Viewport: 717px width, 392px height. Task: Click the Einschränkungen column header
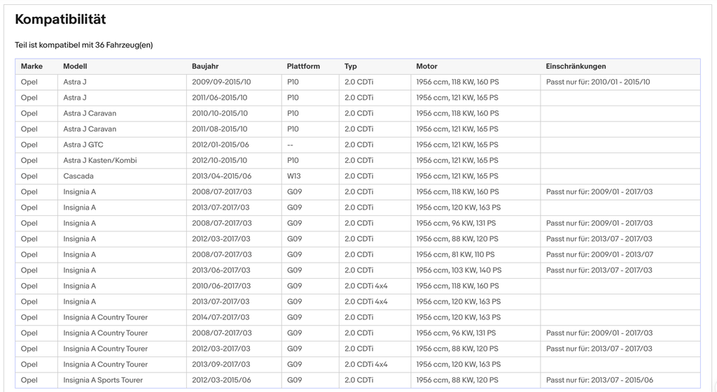click(576, 66)
